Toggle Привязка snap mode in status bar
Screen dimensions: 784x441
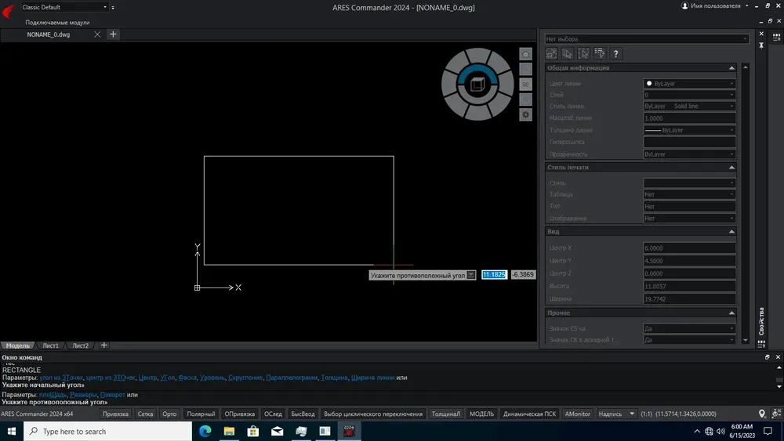(115, 414)
